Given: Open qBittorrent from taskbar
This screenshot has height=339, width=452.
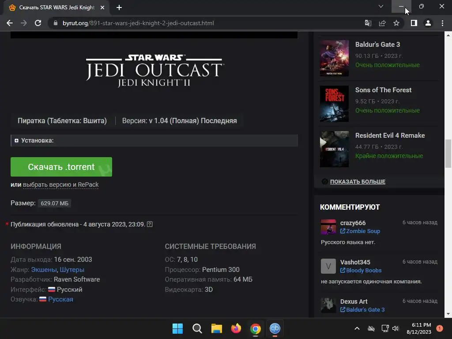Looking at the screenshot, I should click(275, 328).
